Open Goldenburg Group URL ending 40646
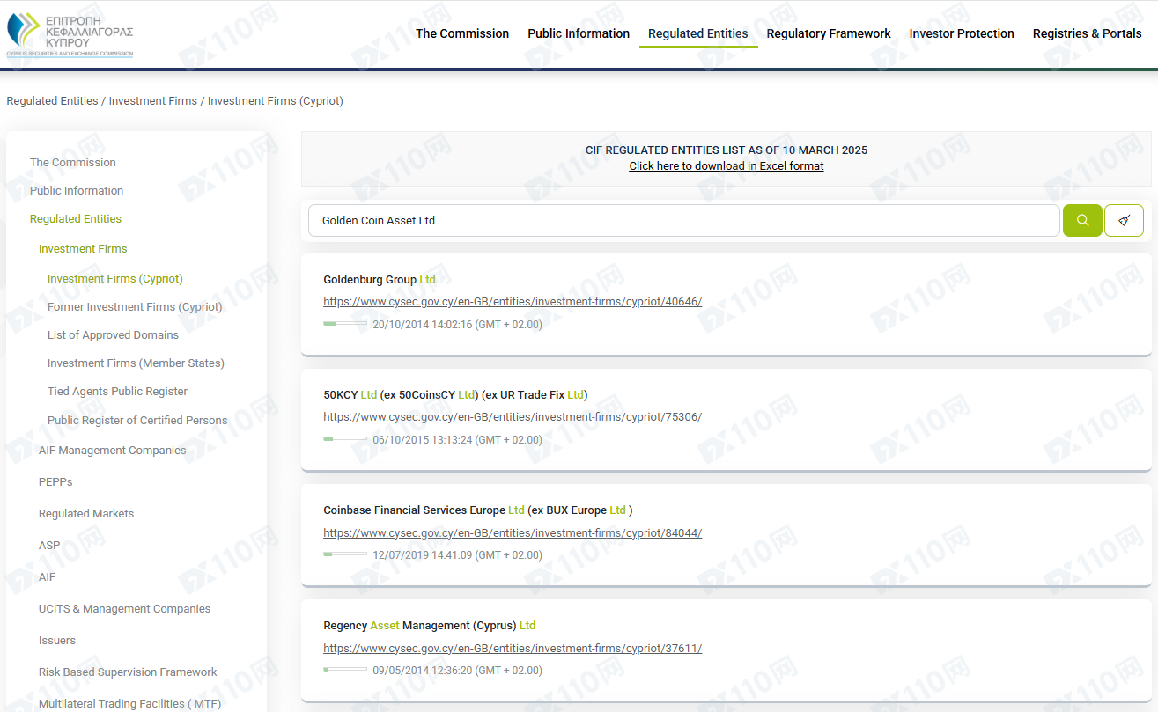1158x712 pixels. (513, 302)
